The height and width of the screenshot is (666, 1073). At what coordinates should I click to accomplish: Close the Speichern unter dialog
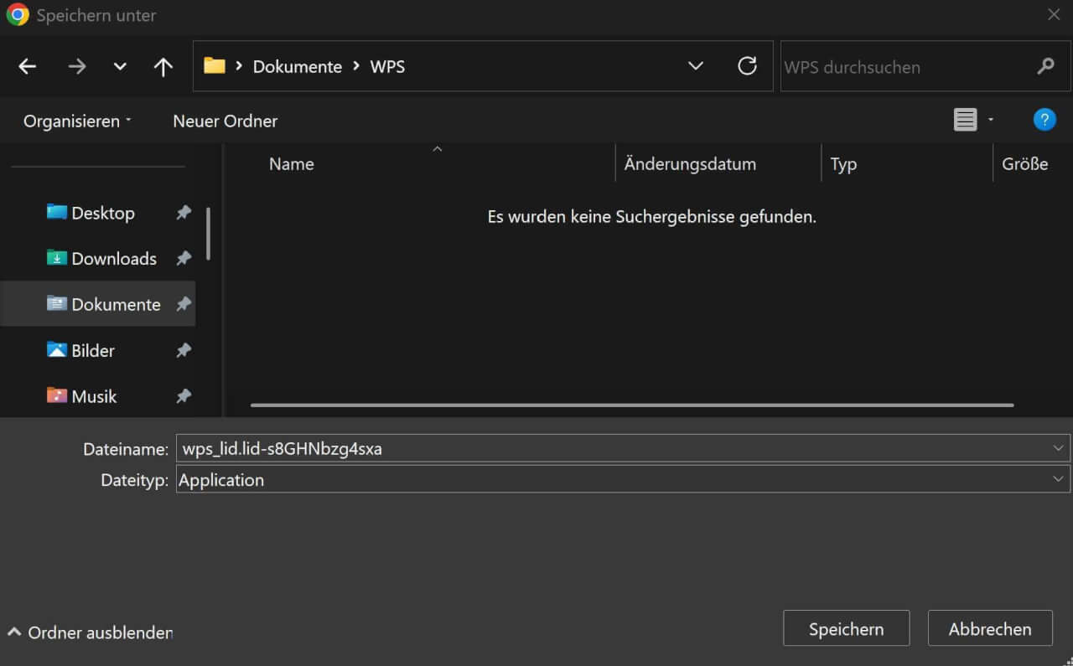coord(1054,14)
